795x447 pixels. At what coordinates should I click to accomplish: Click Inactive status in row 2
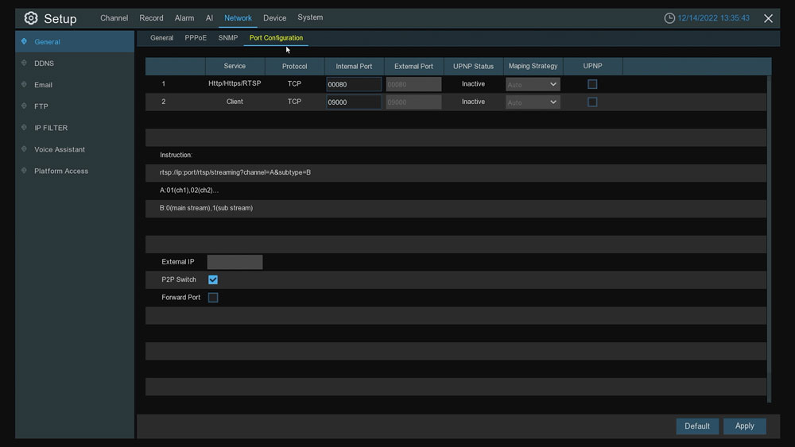tap(473, 102)
